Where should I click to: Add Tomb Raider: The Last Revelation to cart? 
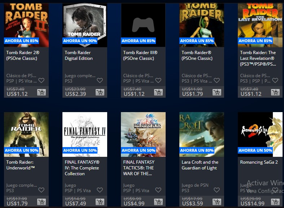275,92
